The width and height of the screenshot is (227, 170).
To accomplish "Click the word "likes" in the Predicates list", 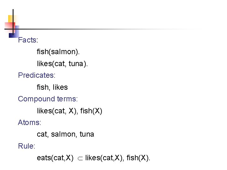I will (x=60, y=87).
